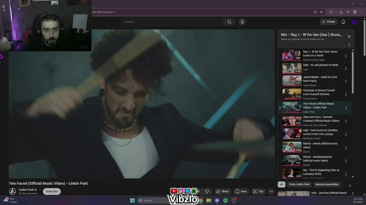Screen dimensions: 366x205
Task: Click the Create button
Action: 328,22
